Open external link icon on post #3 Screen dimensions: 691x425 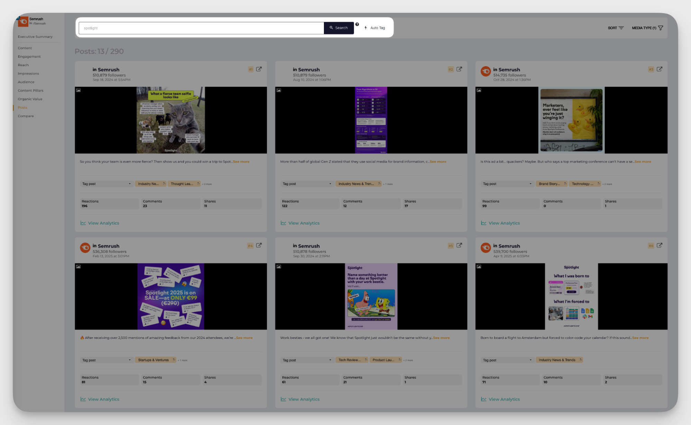point(660,69)
